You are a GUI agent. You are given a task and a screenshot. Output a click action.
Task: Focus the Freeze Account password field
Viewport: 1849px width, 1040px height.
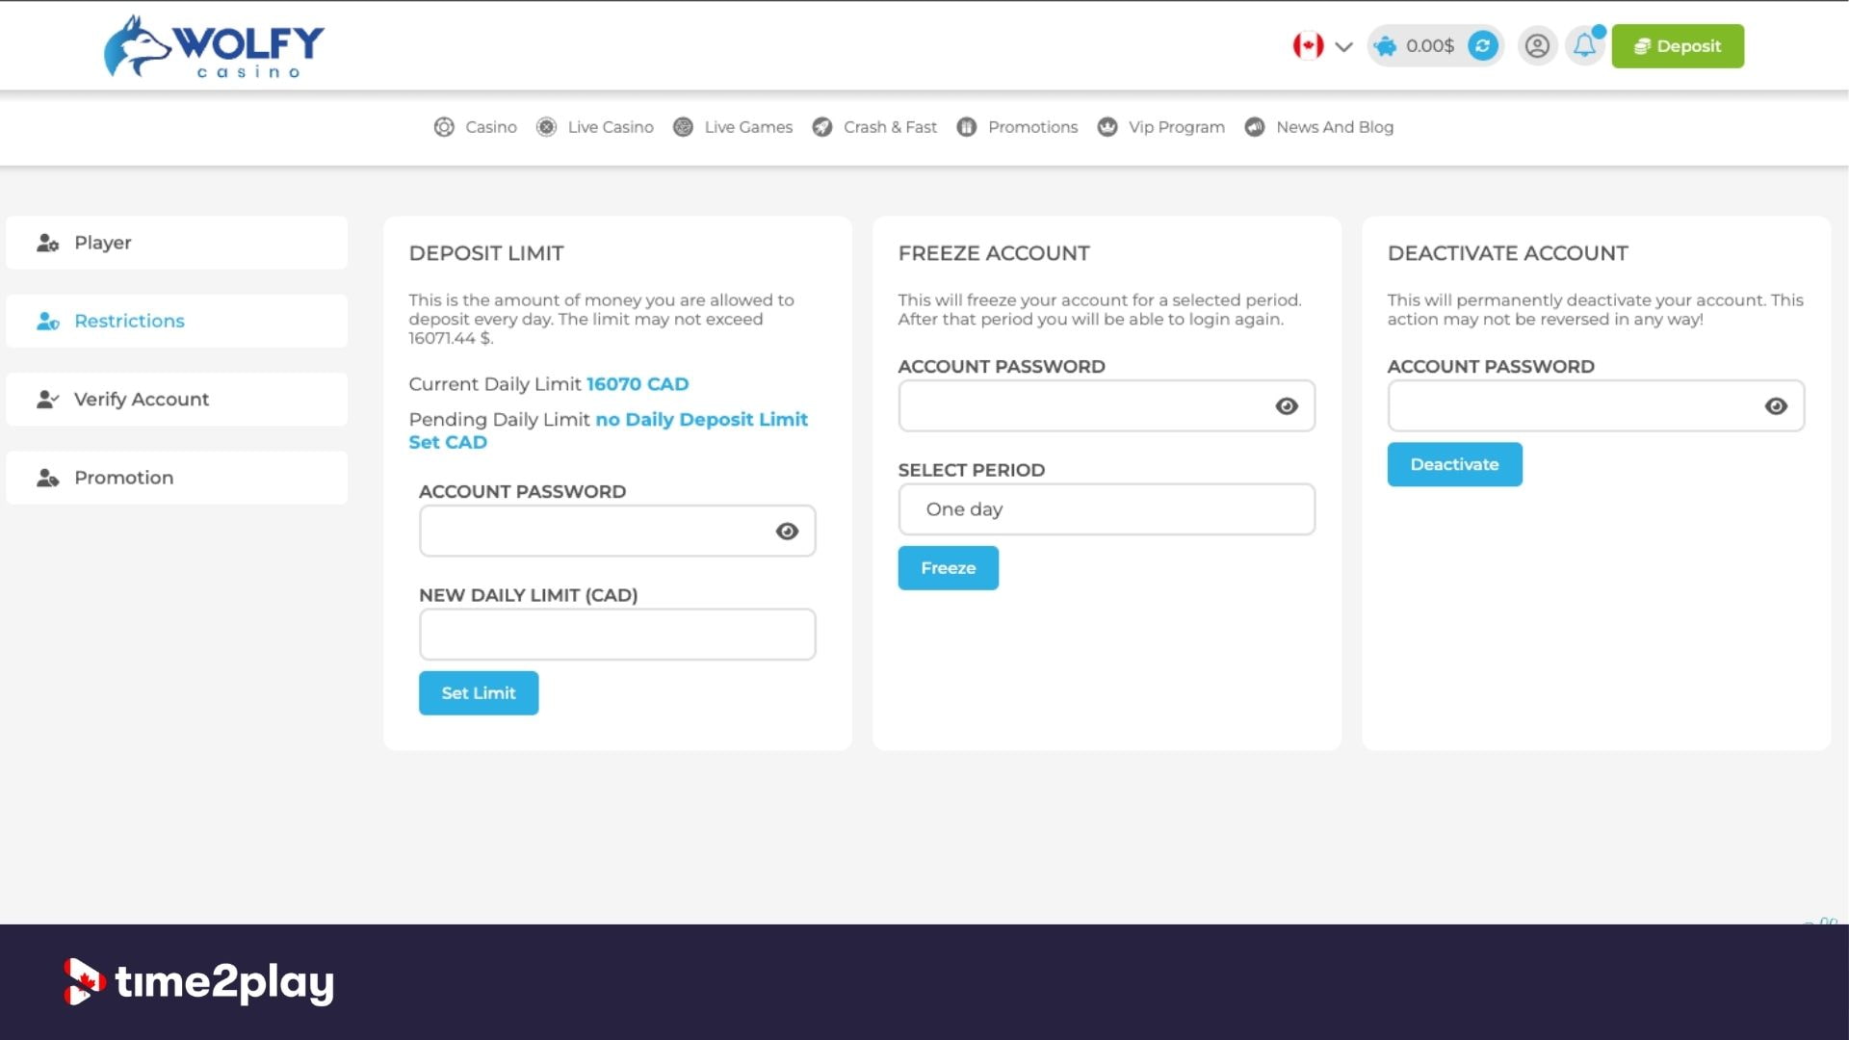[1107, 406]
